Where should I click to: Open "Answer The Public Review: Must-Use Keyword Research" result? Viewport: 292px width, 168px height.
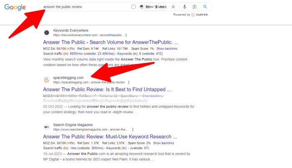[107, 136]
